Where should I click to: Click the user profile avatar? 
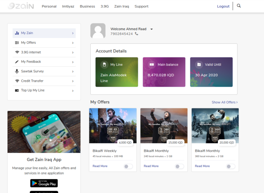point(98,31)
